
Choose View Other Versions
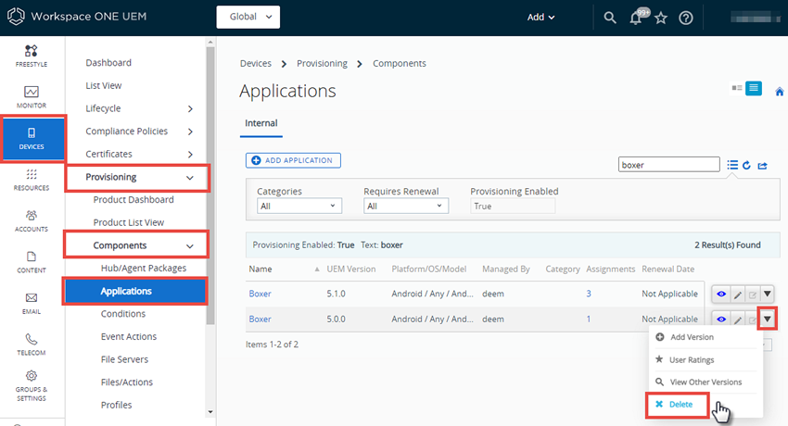[706, 382]
